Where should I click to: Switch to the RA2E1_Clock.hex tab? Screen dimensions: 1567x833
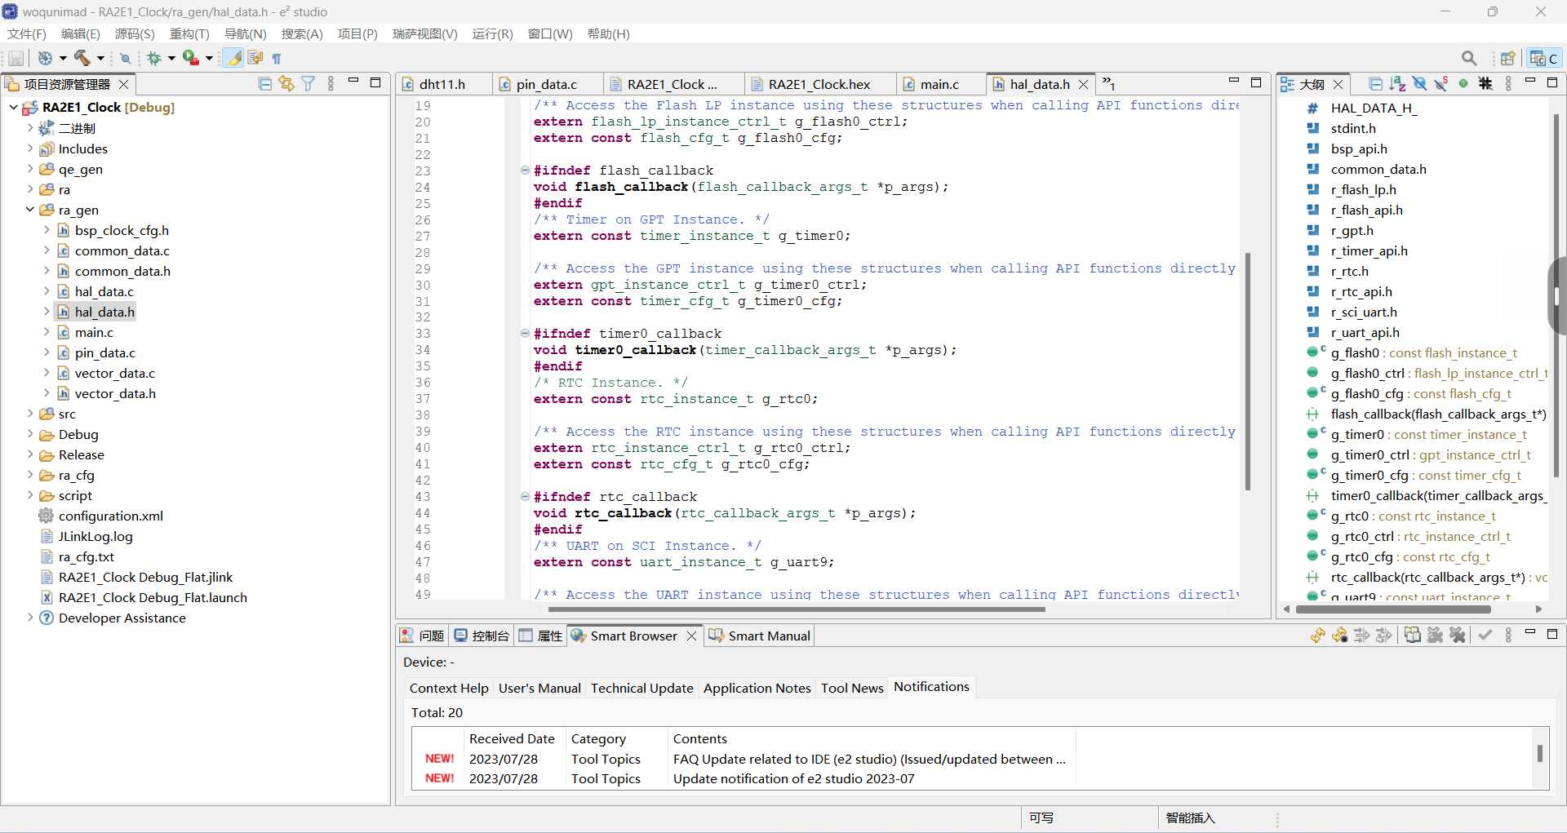click(819, 84)
